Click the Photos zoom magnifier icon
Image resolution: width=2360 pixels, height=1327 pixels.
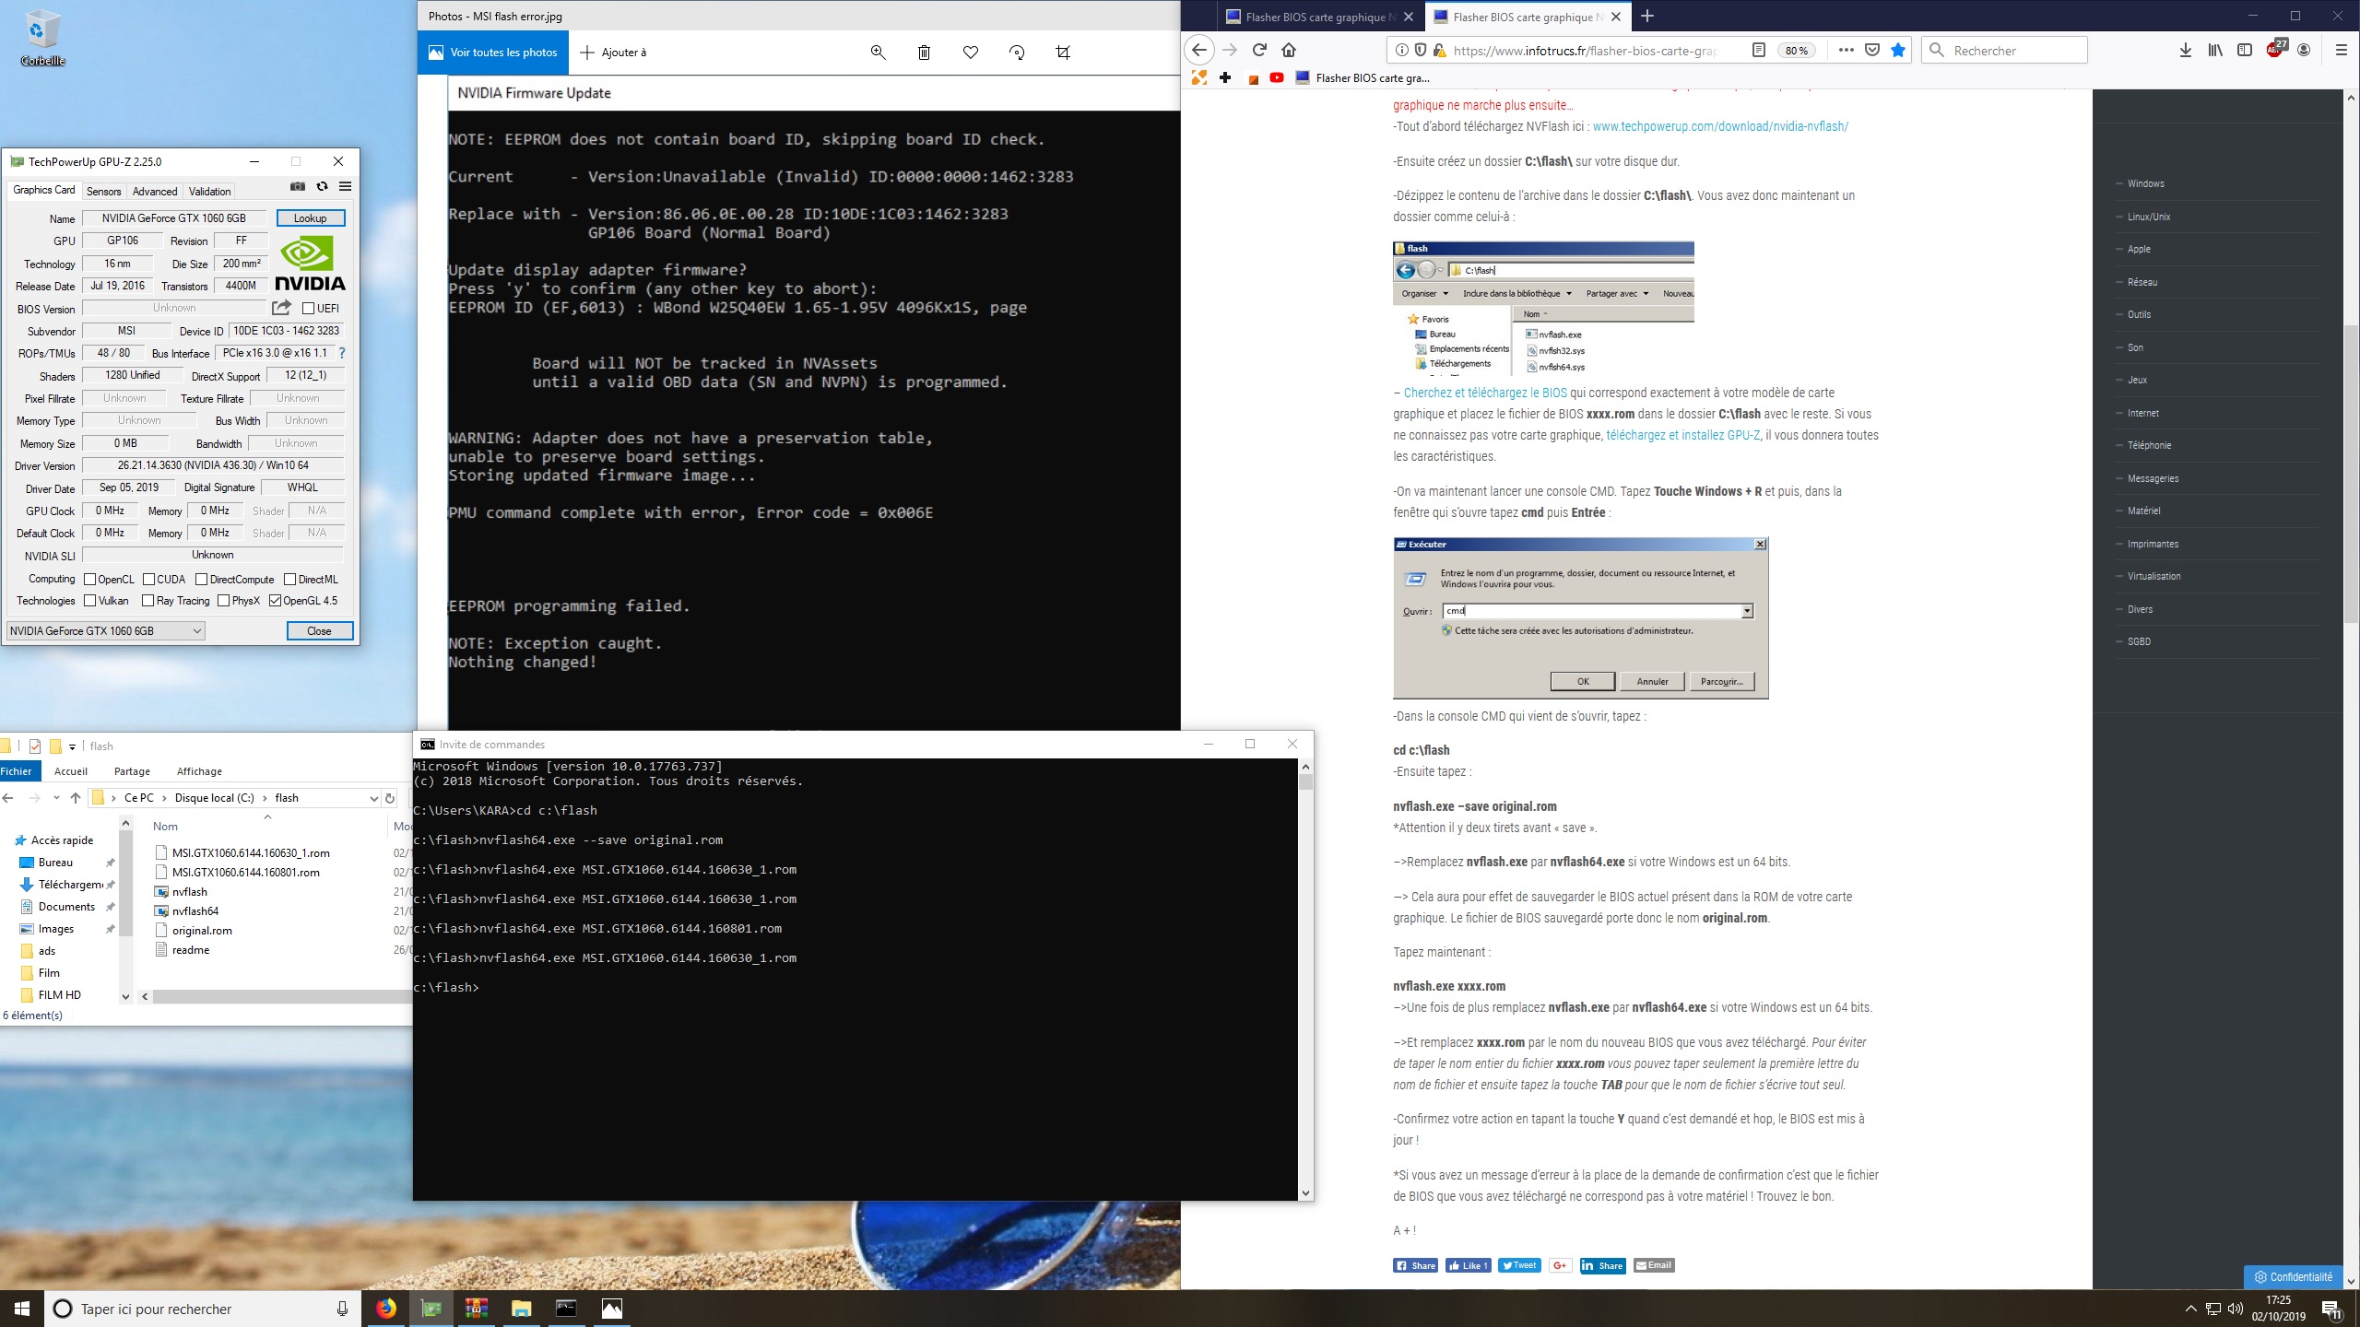(x=878, y=53)
